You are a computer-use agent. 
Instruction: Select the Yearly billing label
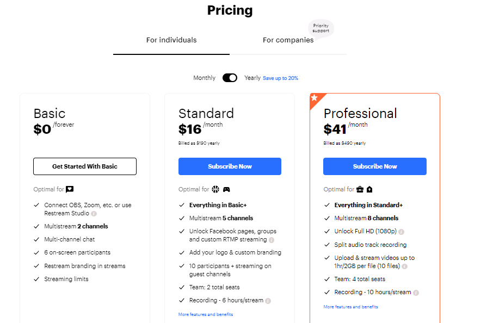coord(252,78)
